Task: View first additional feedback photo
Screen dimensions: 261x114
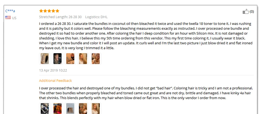Action: [x=45, y=108]
